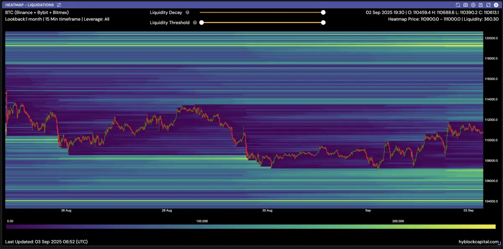Open the hyblockcapital.com link
The image size is (503, 249).
[x=478, y=242]
